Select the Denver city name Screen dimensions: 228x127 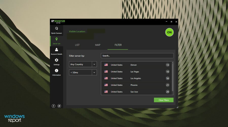pos(134,65)
